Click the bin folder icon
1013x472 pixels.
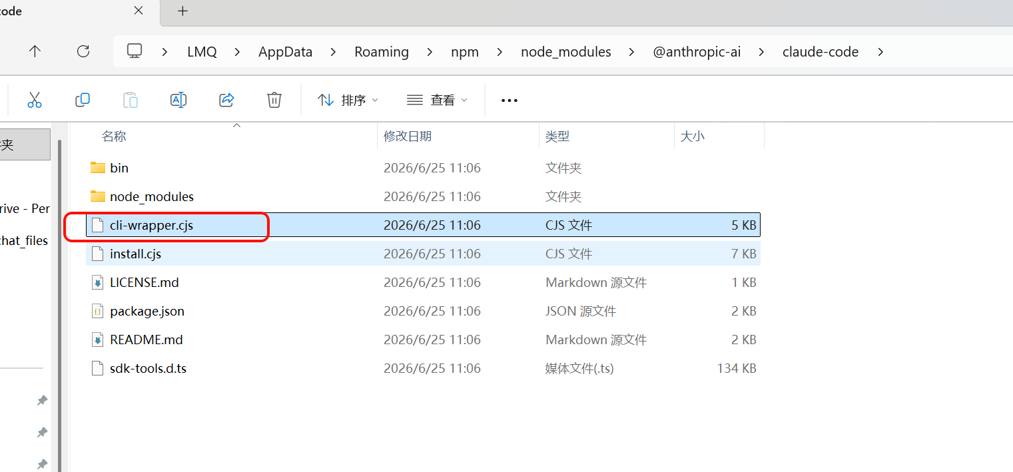click(x=98, y=168)
